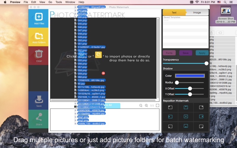Reposition watermark to bottom-center
The image size is (237, 148).
pyautogui.click(x=186, y=126)
